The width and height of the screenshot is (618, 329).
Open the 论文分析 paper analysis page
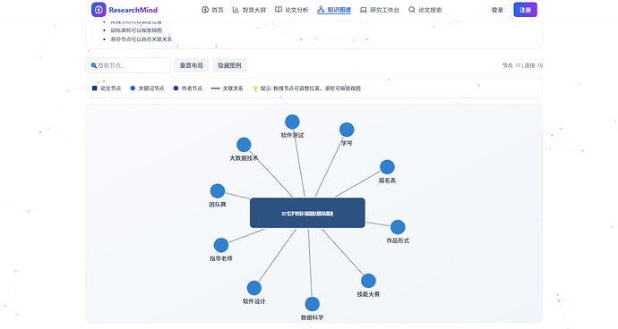point(292,10)
